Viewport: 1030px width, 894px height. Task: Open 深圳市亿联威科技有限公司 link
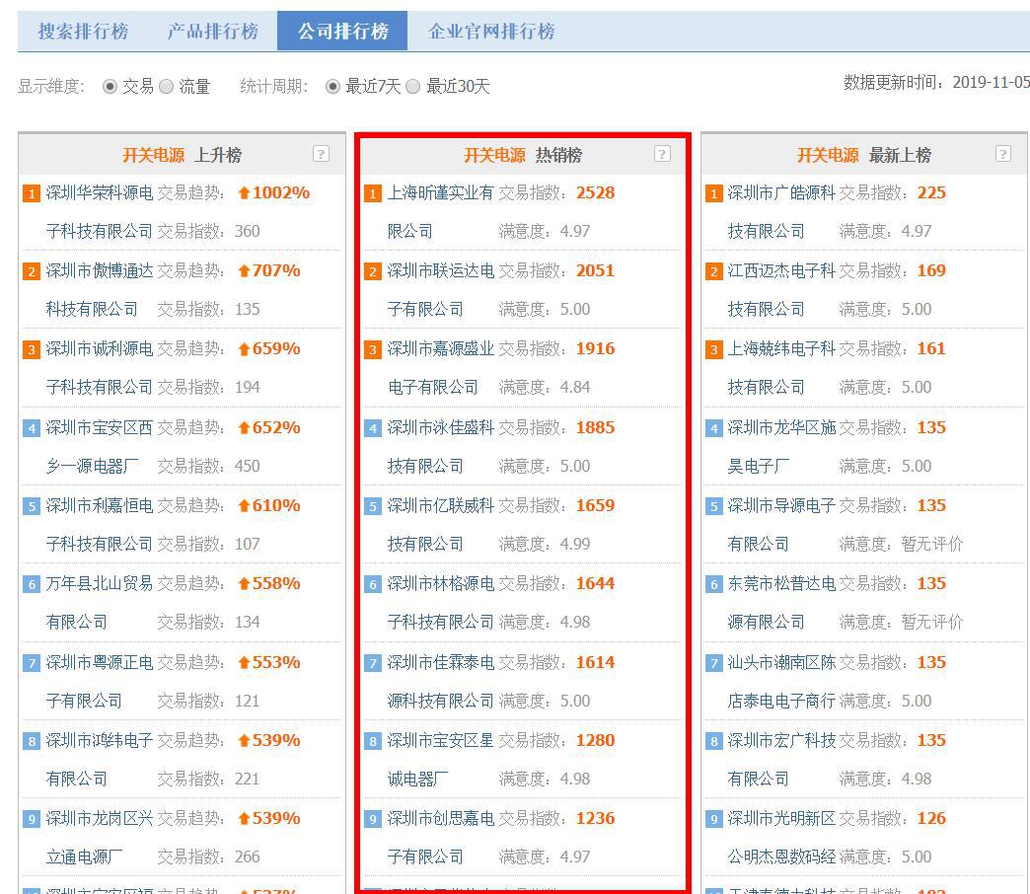[440, 525]
